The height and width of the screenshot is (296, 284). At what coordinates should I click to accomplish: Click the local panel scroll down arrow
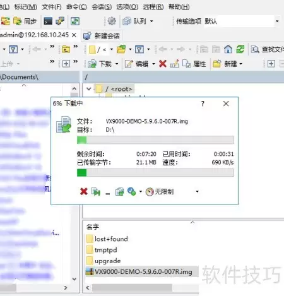tap(74, 279)
